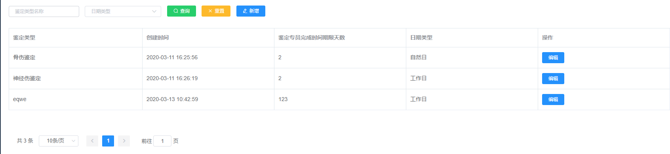This screenshot has height=154, width=670.
Task: Click the 鉴定类型 column header
Action: (x=24, y=38)
